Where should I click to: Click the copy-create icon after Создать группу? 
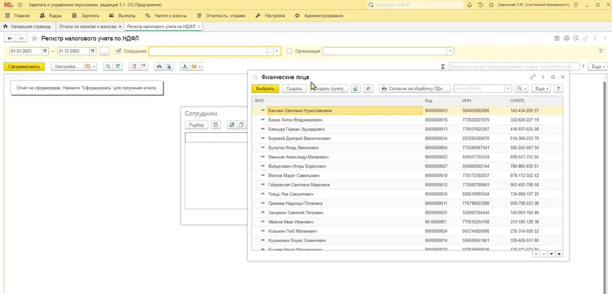pyautogui.click(x=356, y=89)
